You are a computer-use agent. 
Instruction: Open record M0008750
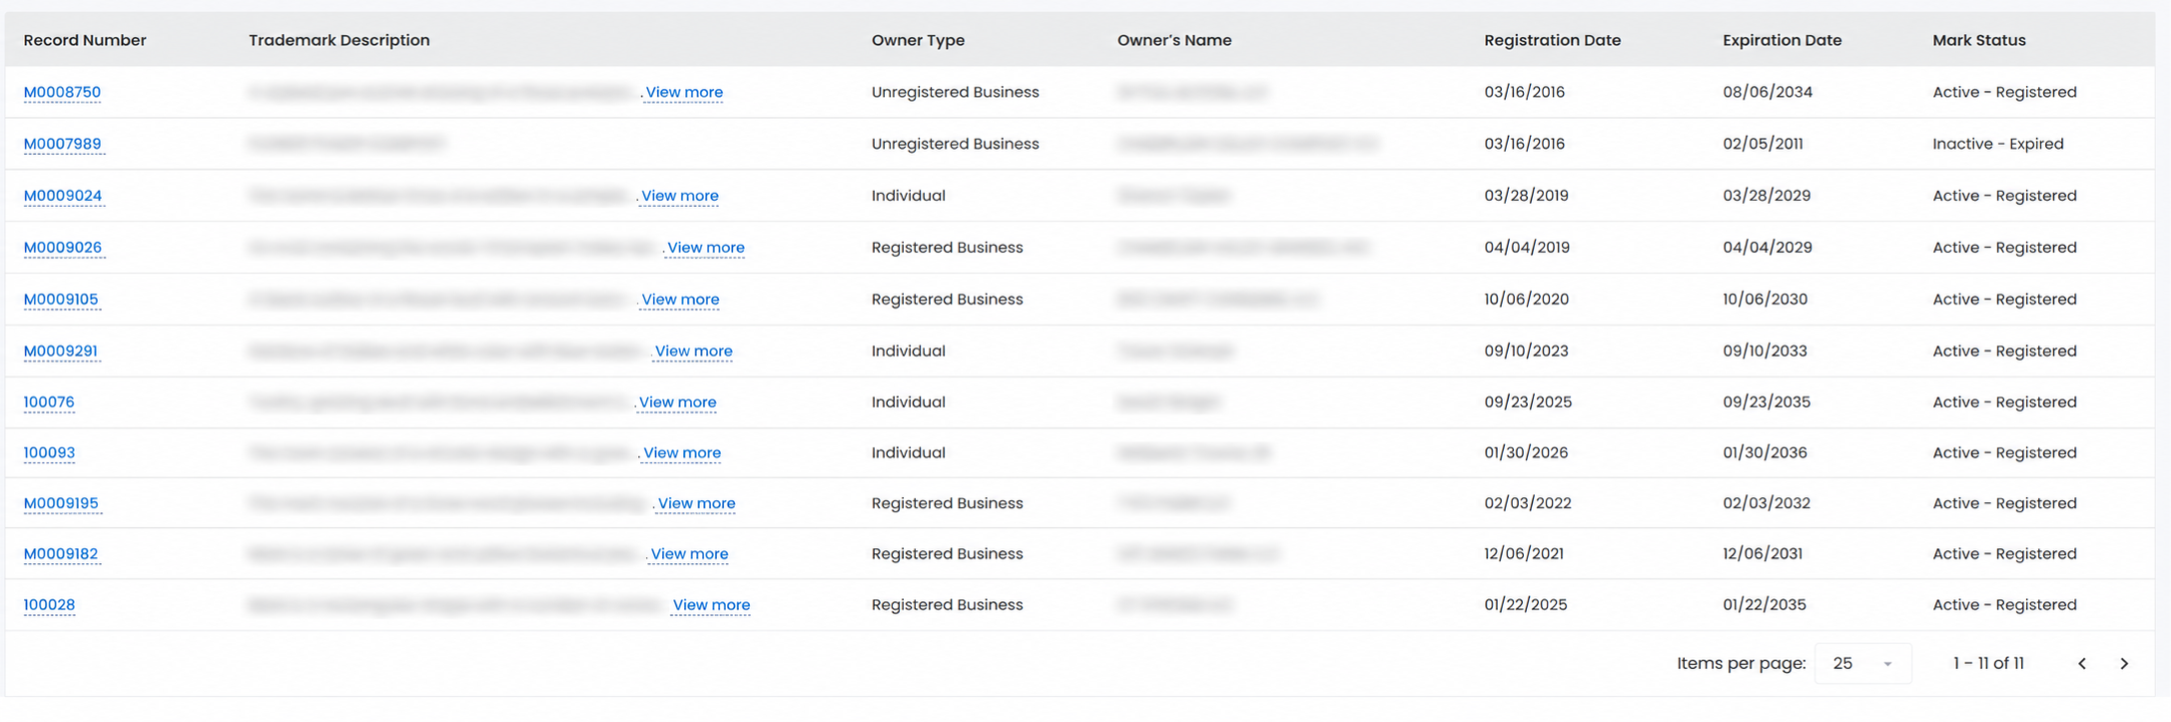tap(62, 92)
